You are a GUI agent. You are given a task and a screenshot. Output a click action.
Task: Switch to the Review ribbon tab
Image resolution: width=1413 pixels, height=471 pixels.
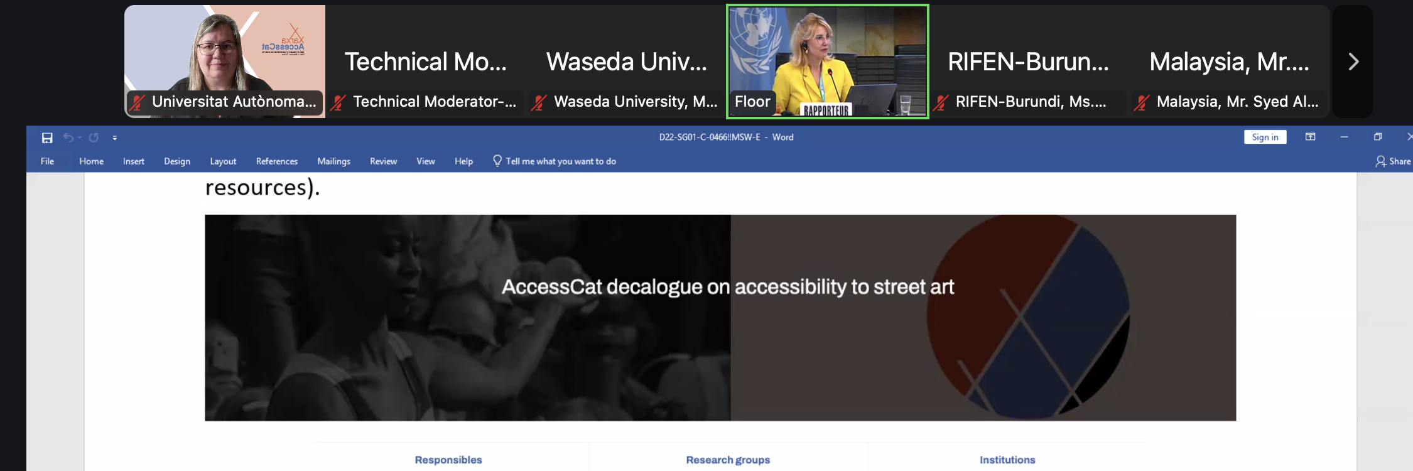click(x=383, y=161)
